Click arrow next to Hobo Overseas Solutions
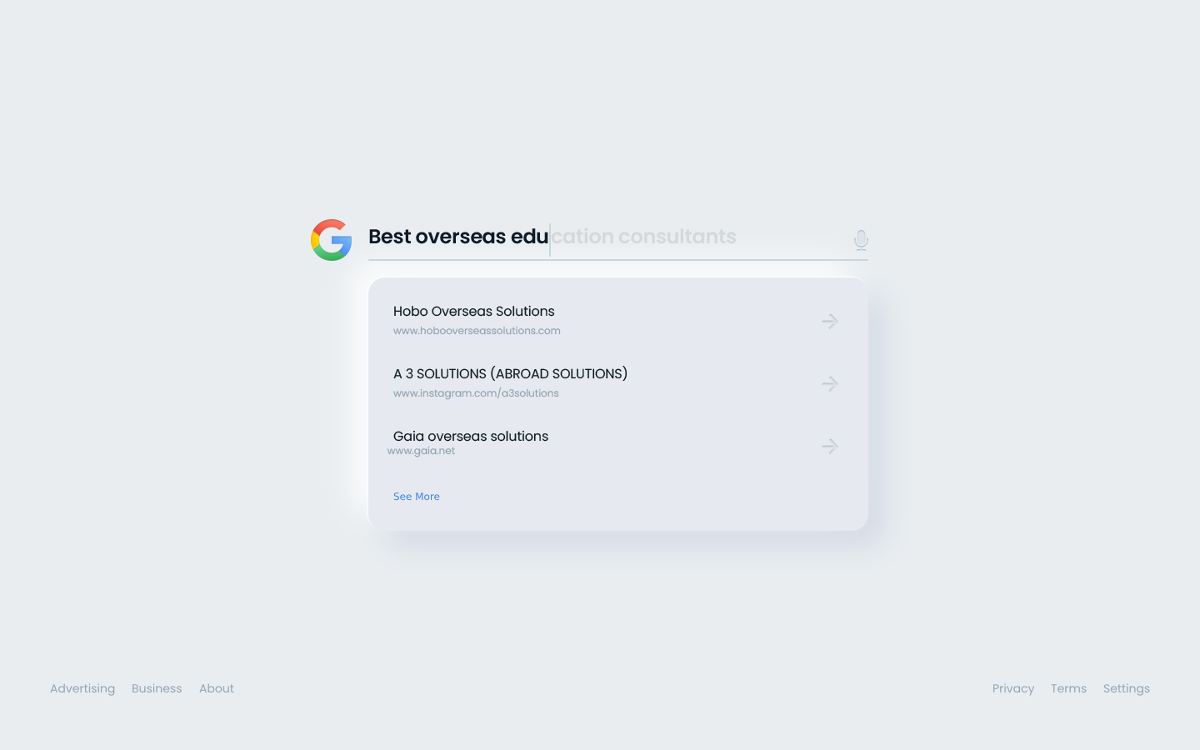The image size is (1200, 750). pyautogui.click(x=829, y=321)
